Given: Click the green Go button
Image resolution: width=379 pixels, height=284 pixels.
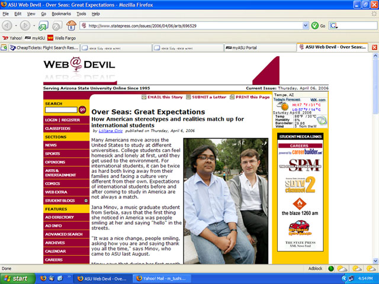Looking at the screenshot, I should (x=314, y=25).
